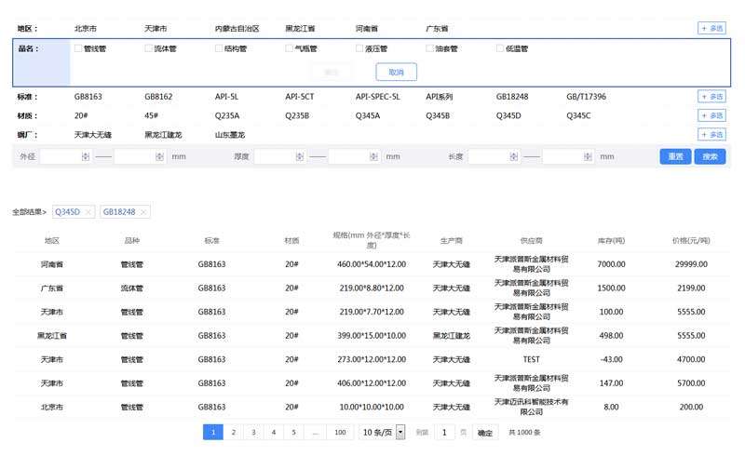Jump to page 100 in pagination
This screenshot has height=469, width=745.
[x=340, y=432]
